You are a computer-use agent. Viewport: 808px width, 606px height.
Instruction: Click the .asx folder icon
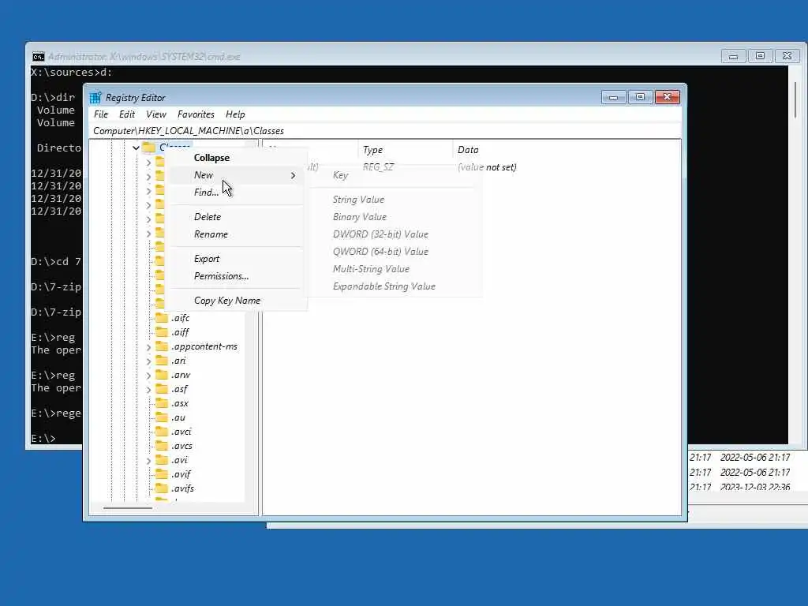point(162,403)
